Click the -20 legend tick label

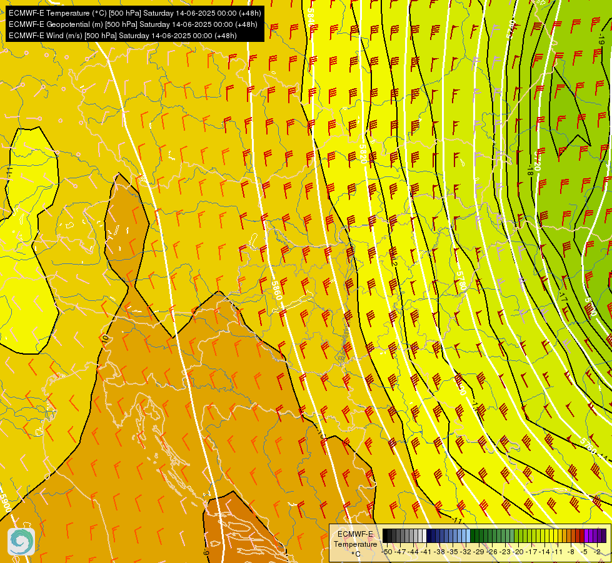(x=519, y=552)
